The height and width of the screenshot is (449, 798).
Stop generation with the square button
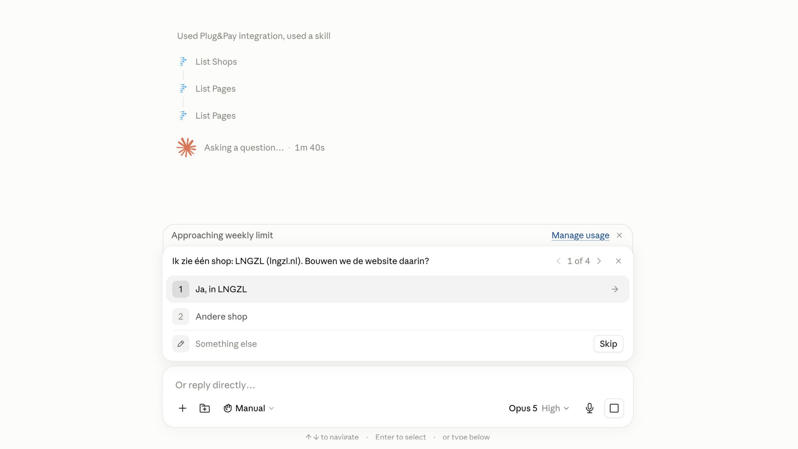pos(614,408)
